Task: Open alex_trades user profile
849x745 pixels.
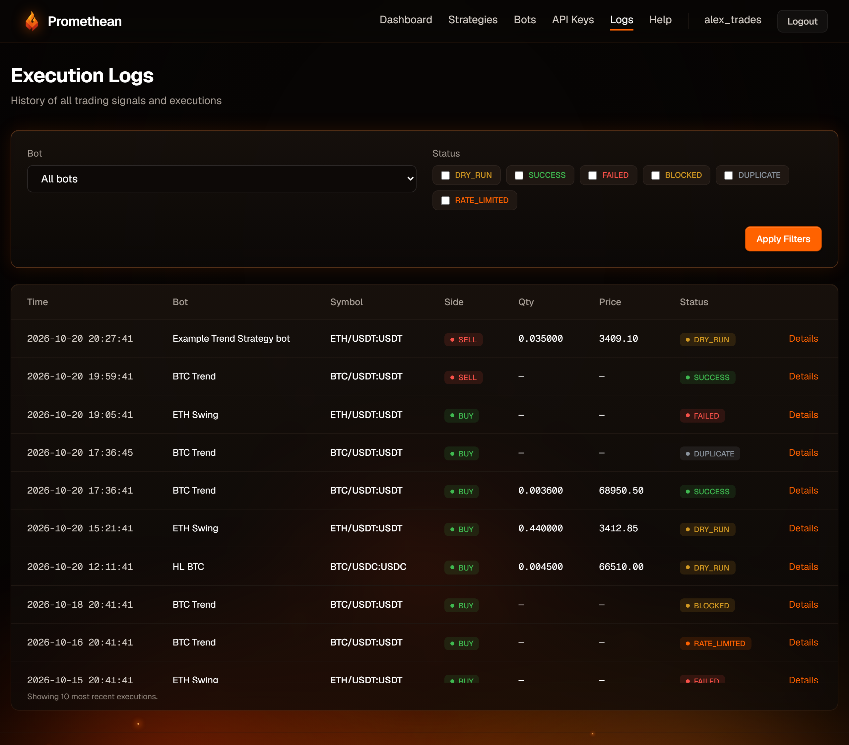Action: [733, 20]
